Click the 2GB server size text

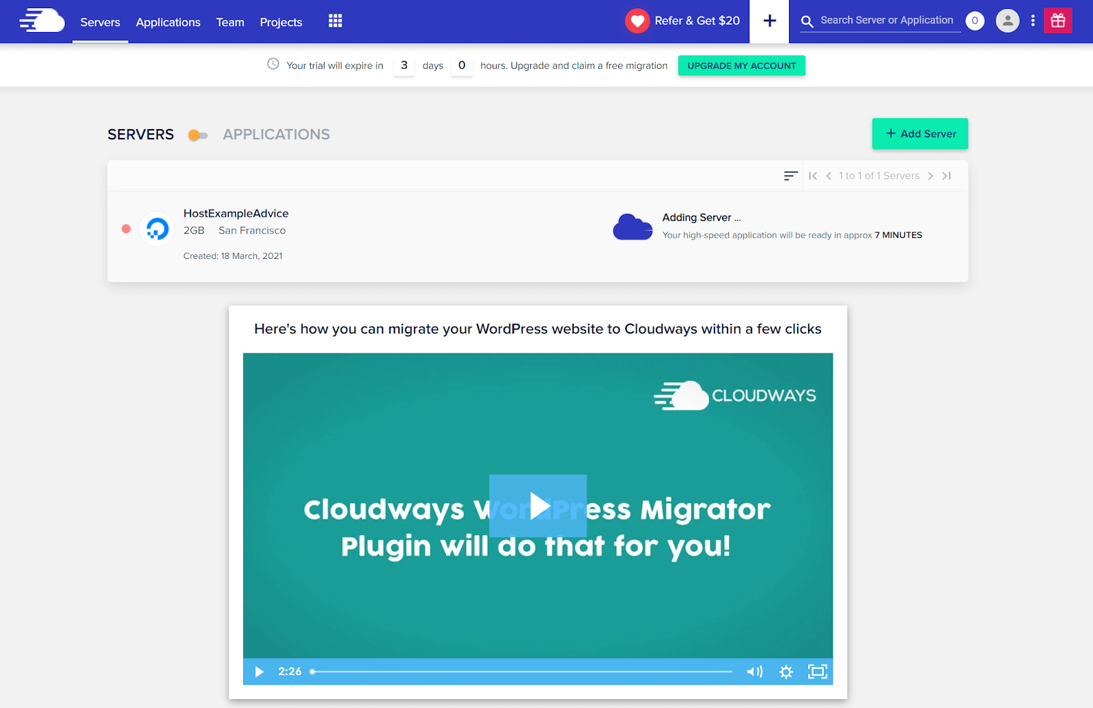[x=194, y=230]
